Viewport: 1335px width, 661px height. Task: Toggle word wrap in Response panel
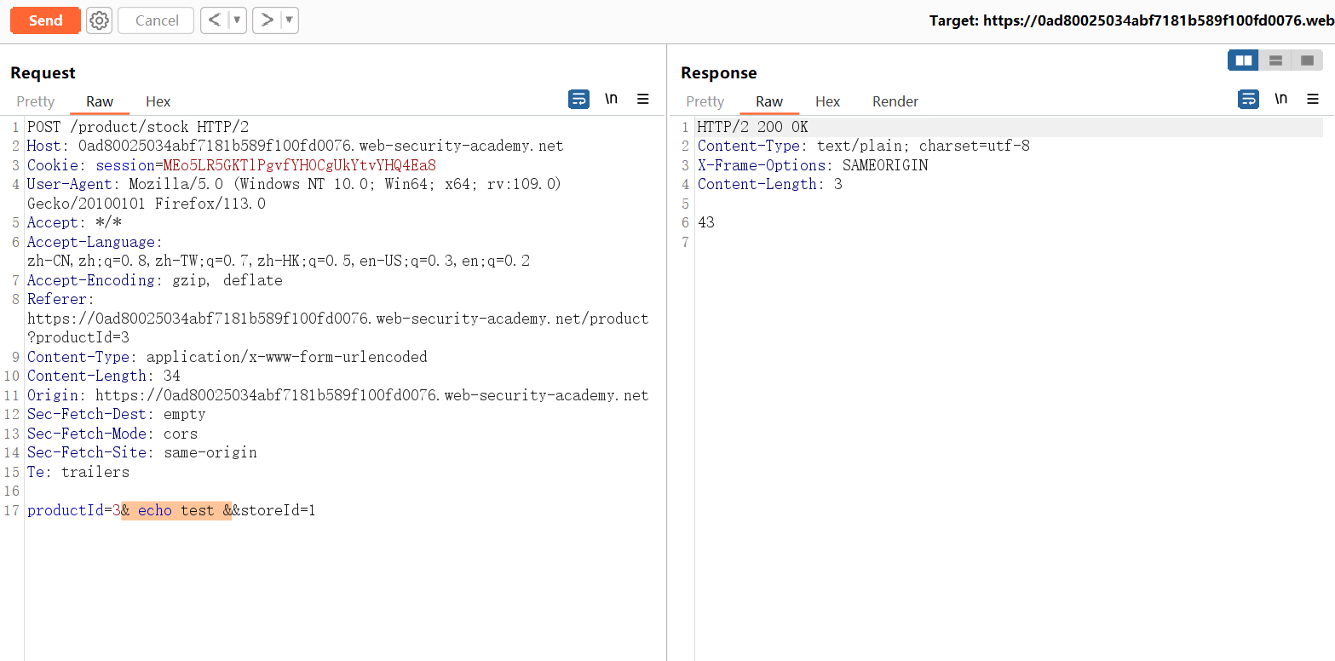(x=1249, y=100)
